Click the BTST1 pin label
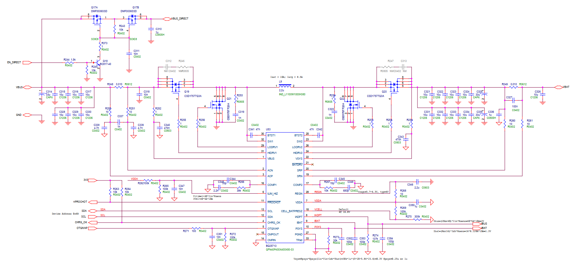 pyautogui.click(x=271, y=135)
